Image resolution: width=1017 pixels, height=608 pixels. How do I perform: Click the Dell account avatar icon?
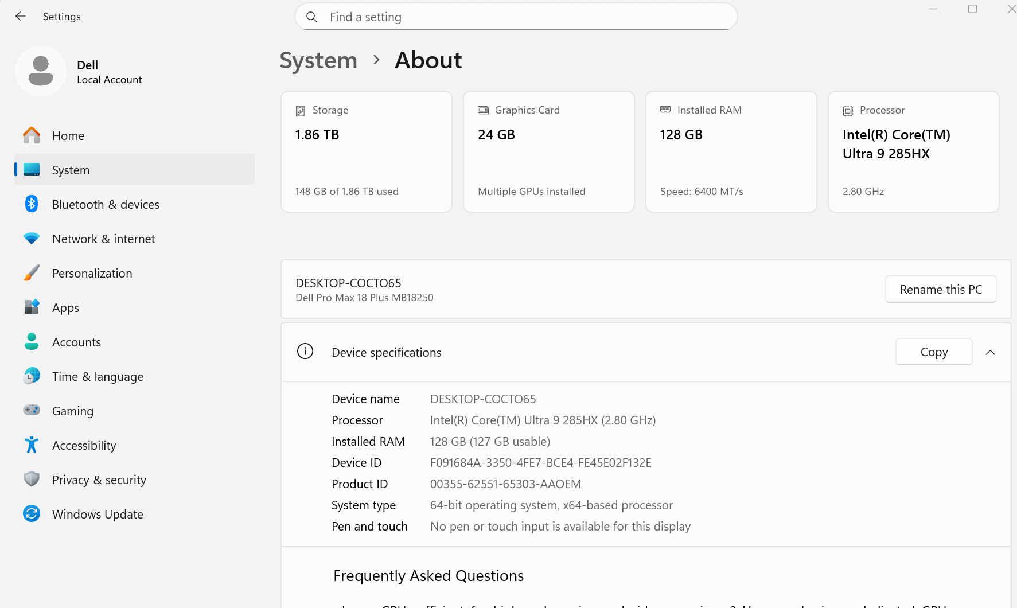pos(41,71)
